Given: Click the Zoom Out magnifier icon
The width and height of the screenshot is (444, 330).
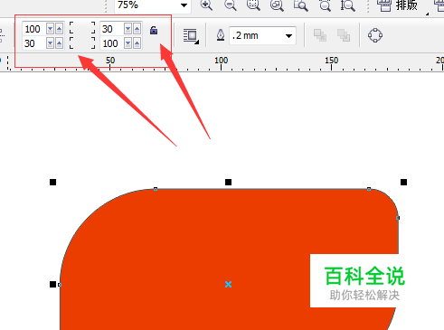Looking at the screenshot, I should point(231,5).
